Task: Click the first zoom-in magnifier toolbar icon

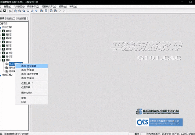Action: click(15, 11)
